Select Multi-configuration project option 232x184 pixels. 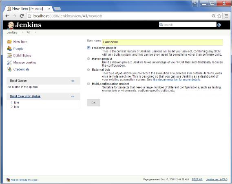(88, 84)
